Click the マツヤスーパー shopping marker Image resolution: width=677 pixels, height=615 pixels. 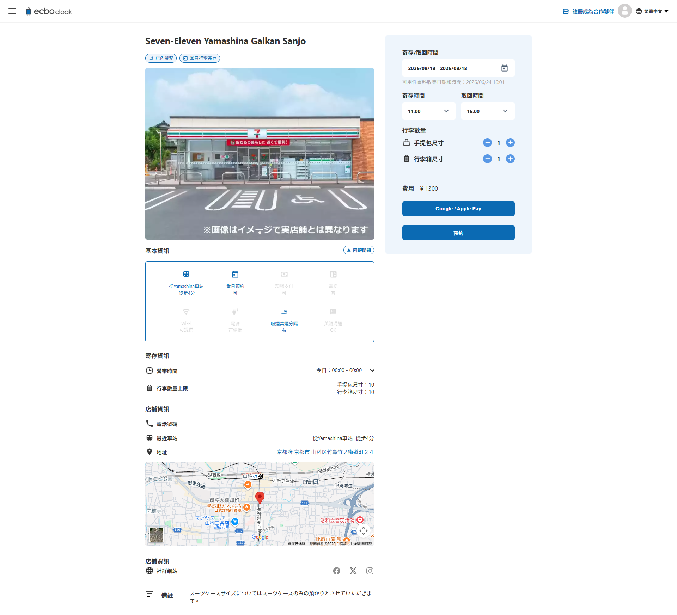(235, 522)
